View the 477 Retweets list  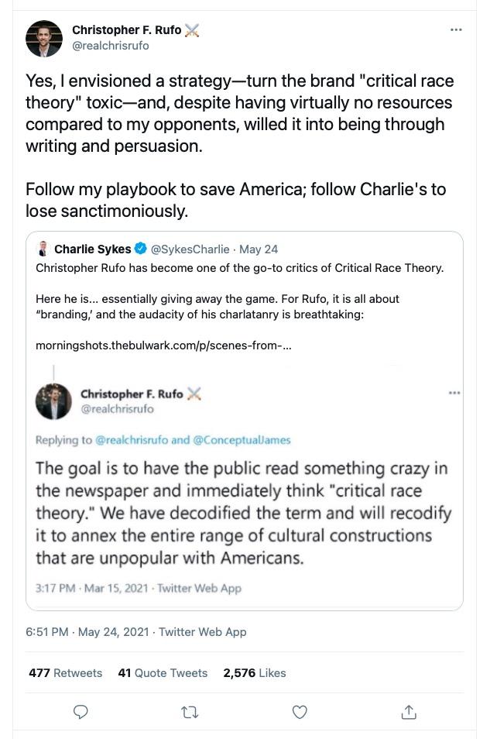(x=65, y=673)
